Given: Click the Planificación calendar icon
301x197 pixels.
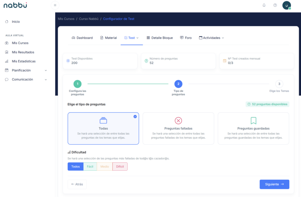Looking at the screenshot, I should pyautogui.click(x=7, y=70).
